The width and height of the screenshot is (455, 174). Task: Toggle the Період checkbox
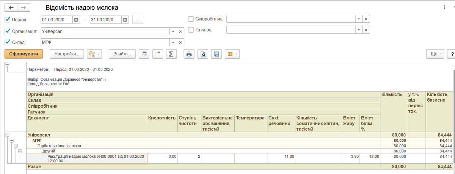tap(8, 19)
